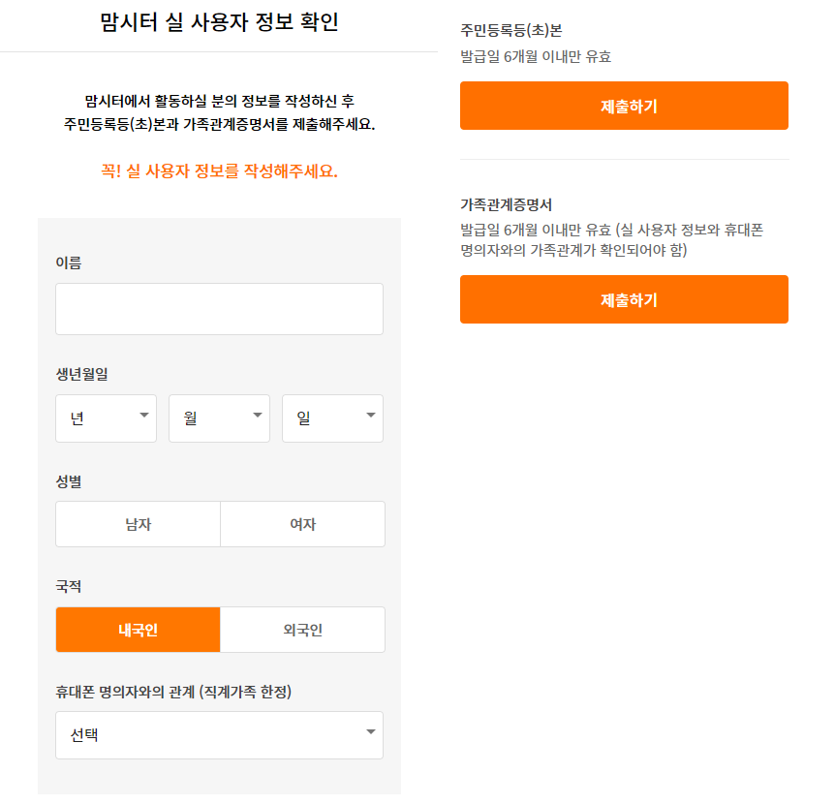Click the 국적 field label
The height and width of the screenshot is (804, 835).
click(x=68, y=586)
